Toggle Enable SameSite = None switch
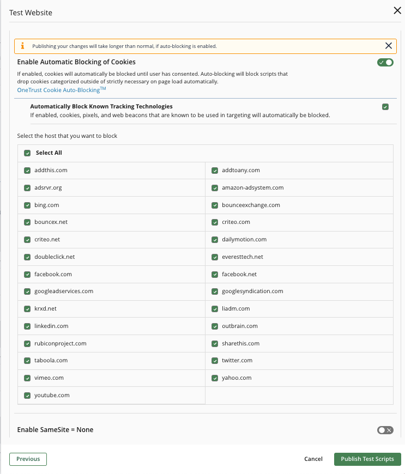Image resolution: width=405 pixels, height=474 pixels. 385,430
